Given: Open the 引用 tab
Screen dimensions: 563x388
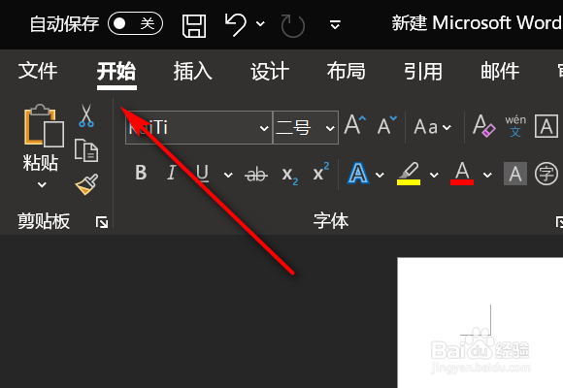Looking at the screenshot, I should [x=423, y=71].
